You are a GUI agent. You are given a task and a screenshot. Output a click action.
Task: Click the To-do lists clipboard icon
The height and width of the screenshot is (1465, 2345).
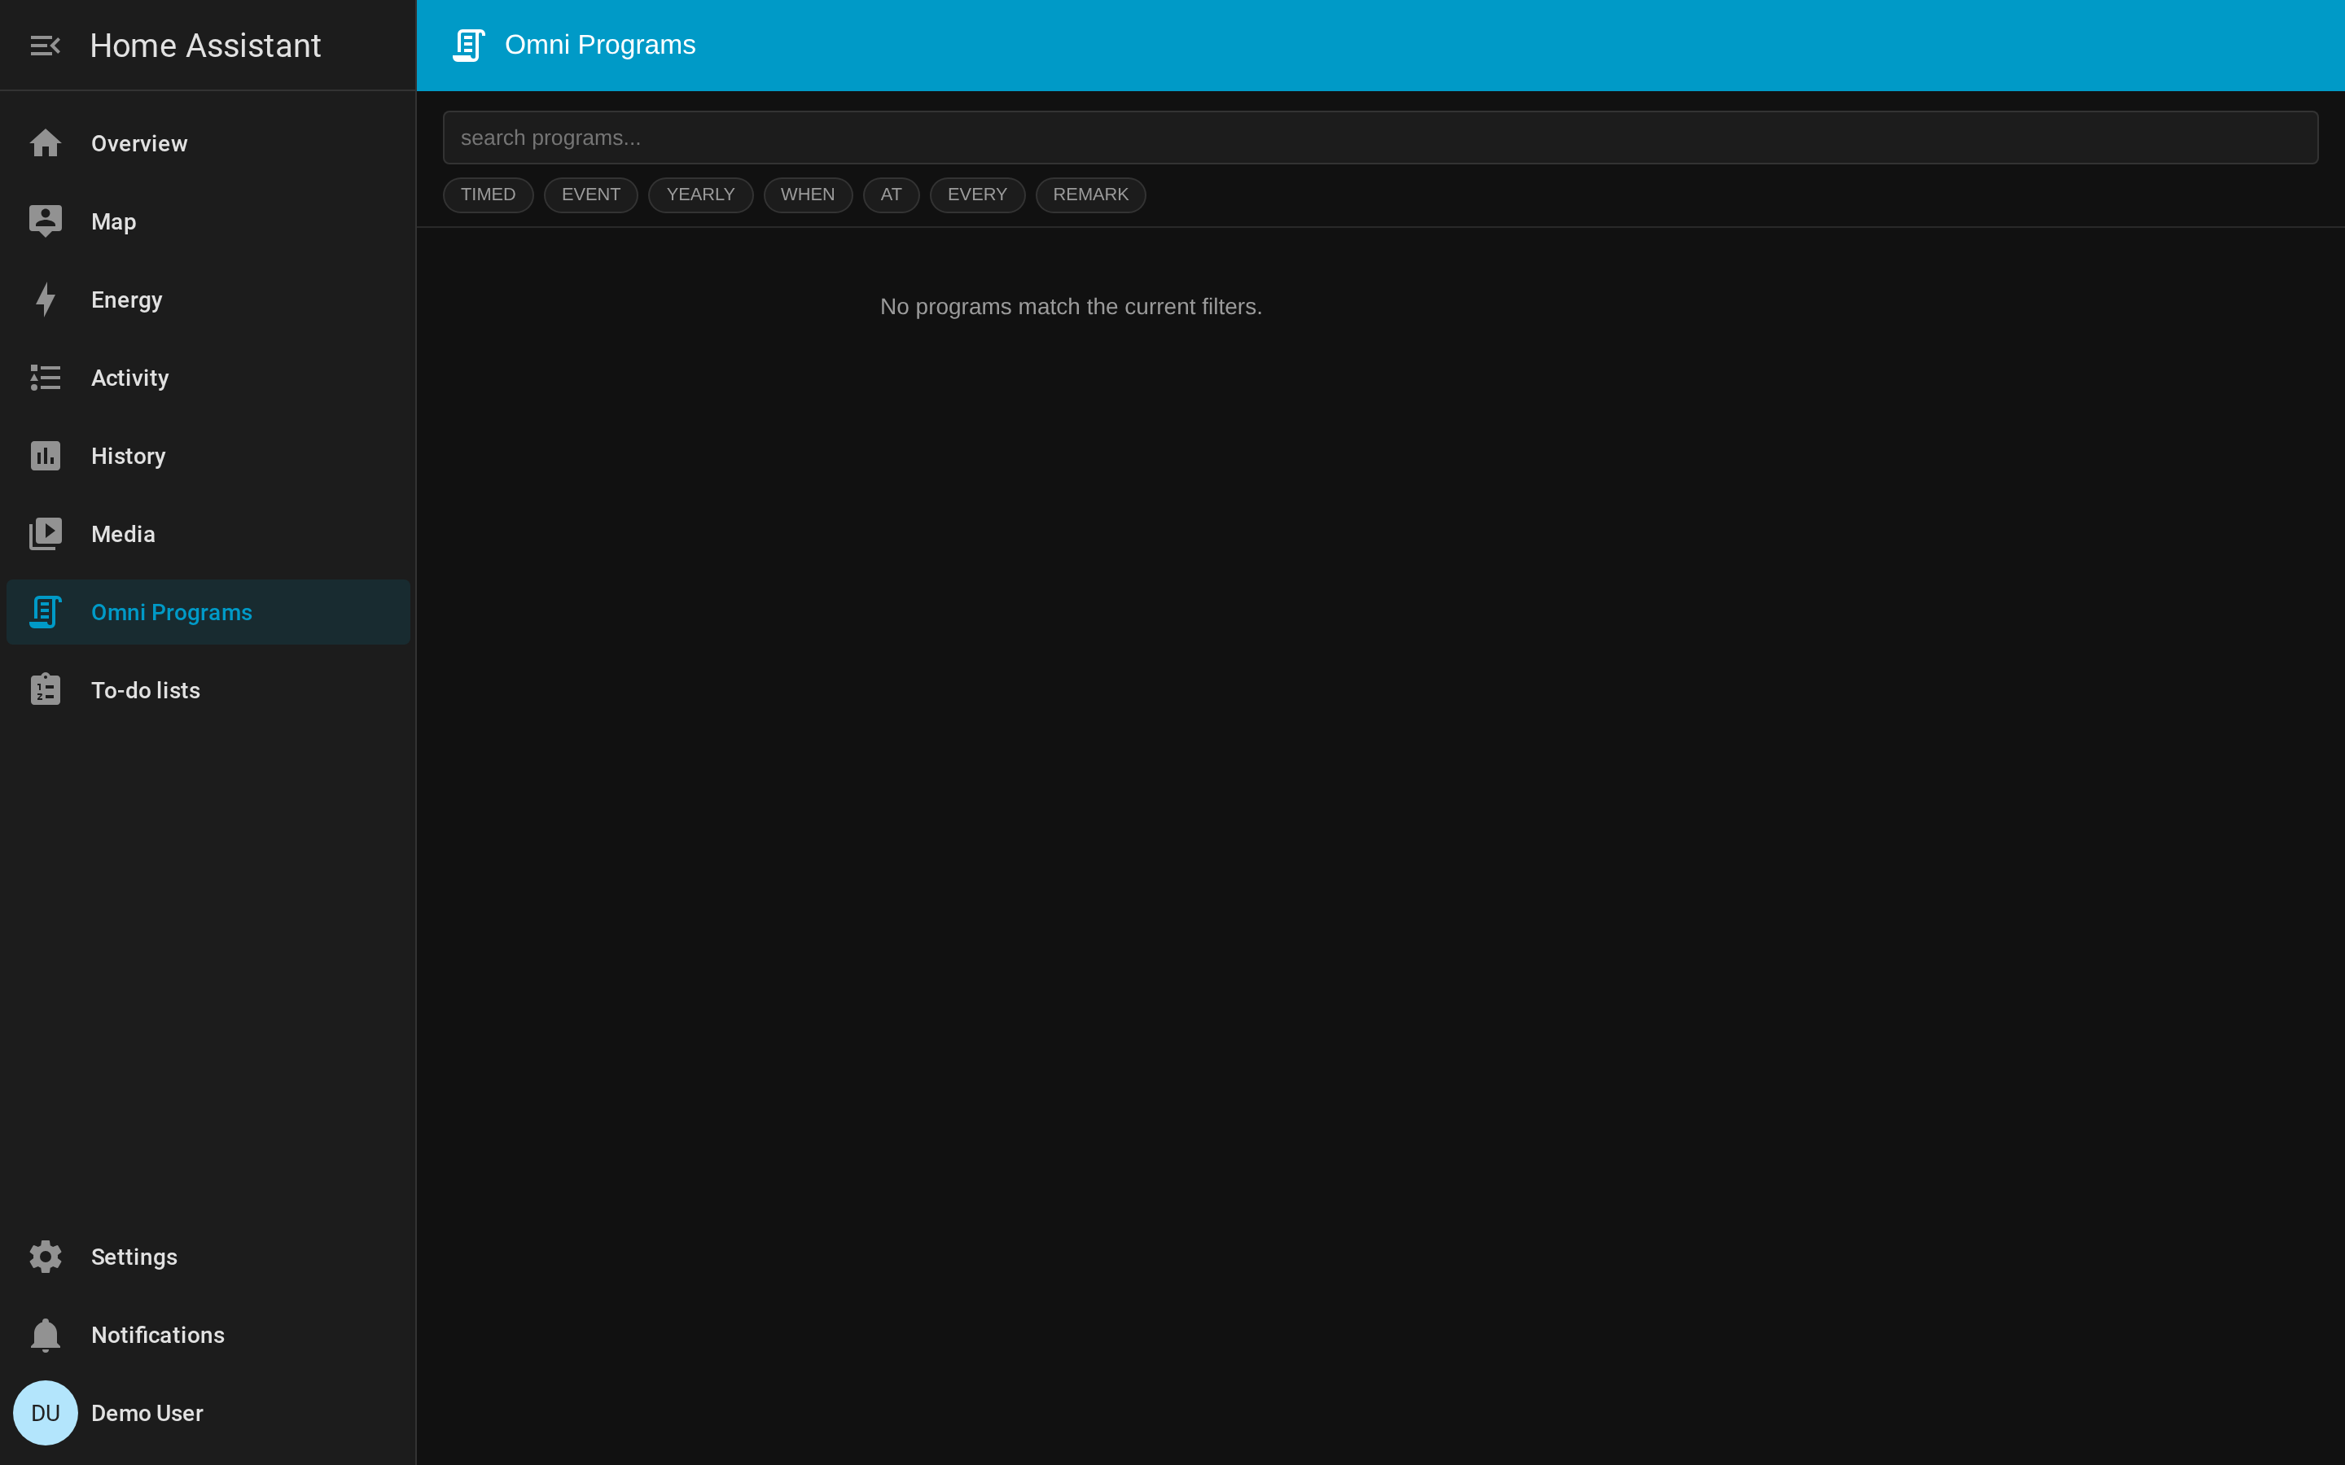pyautogui.click(x=46, y=690)
